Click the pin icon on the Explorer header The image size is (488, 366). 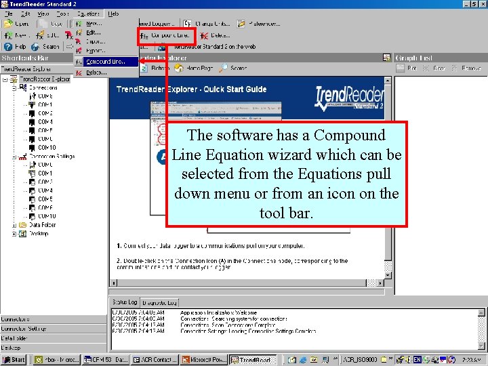(x=386, y=58)
